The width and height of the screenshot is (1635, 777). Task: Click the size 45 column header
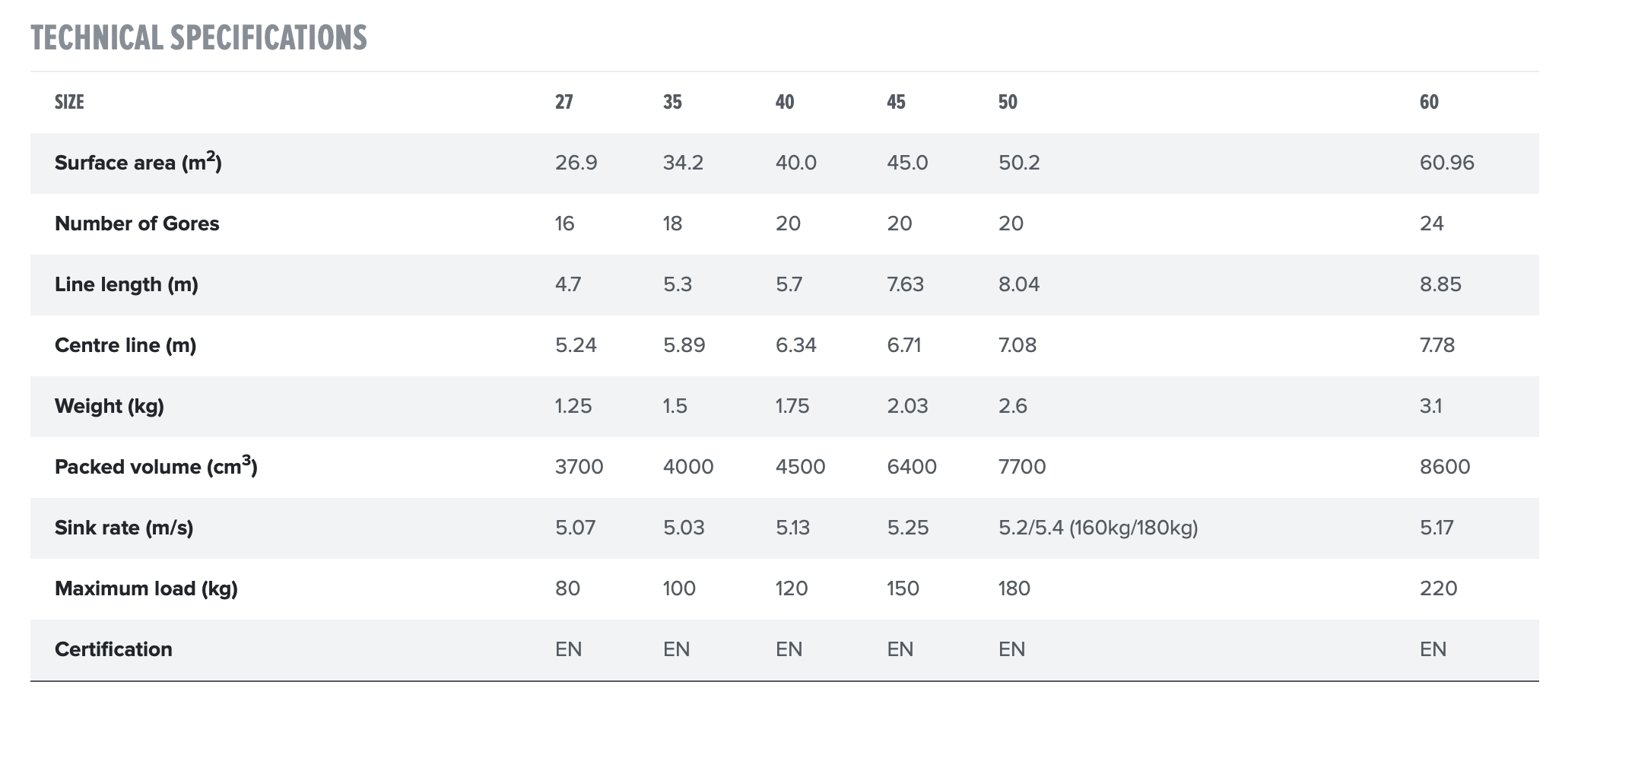[896, 102]
